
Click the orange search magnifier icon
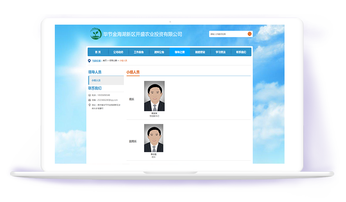[250, 34]
